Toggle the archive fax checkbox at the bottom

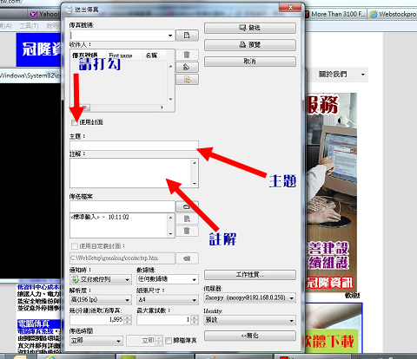pos(169,341)
